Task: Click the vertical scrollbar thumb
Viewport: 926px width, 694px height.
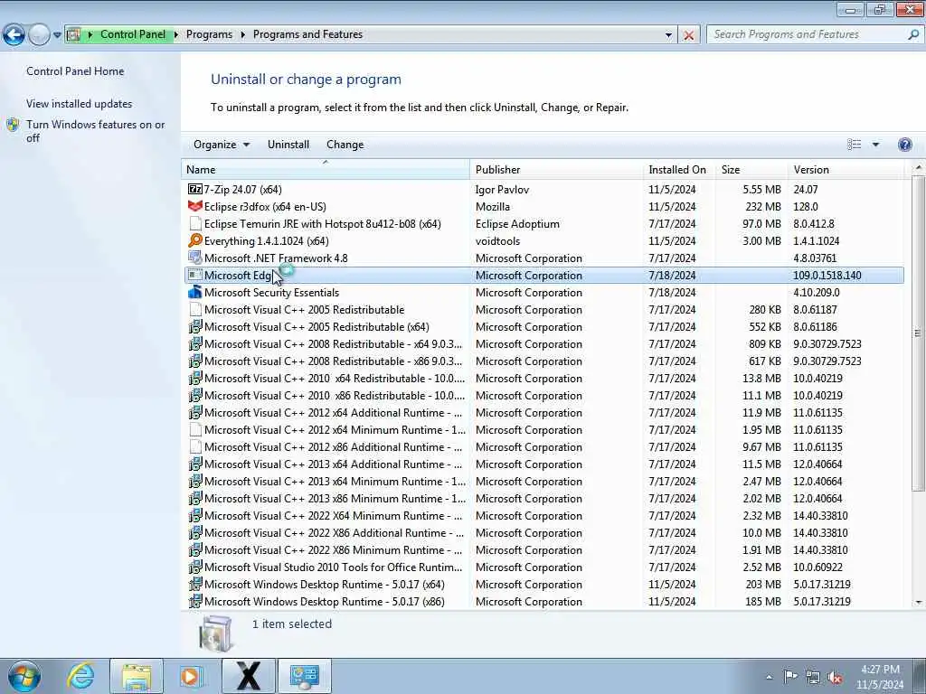Action: coord(918,333)
